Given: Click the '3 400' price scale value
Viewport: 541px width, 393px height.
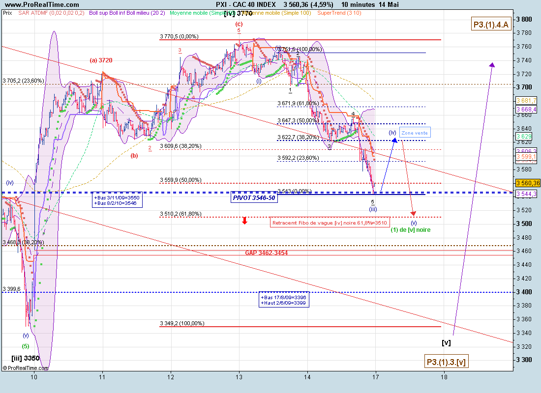Looking at the screenshot, I should click(524, 292).
